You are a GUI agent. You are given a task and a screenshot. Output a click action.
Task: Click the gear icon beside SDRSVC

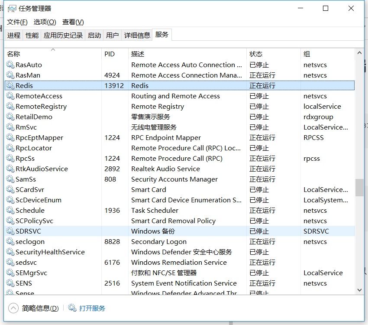[10, 231]
